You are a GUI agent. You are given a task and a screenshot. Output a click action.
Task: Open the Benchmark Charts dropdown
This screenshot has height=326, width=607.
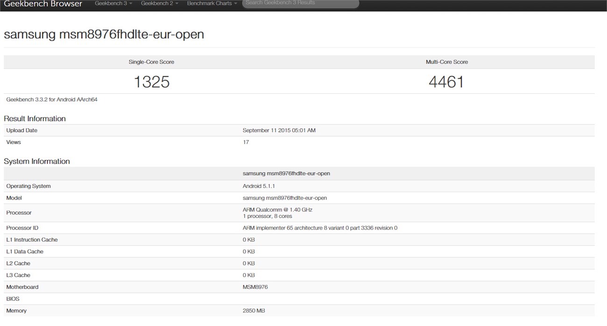point(212,3)
